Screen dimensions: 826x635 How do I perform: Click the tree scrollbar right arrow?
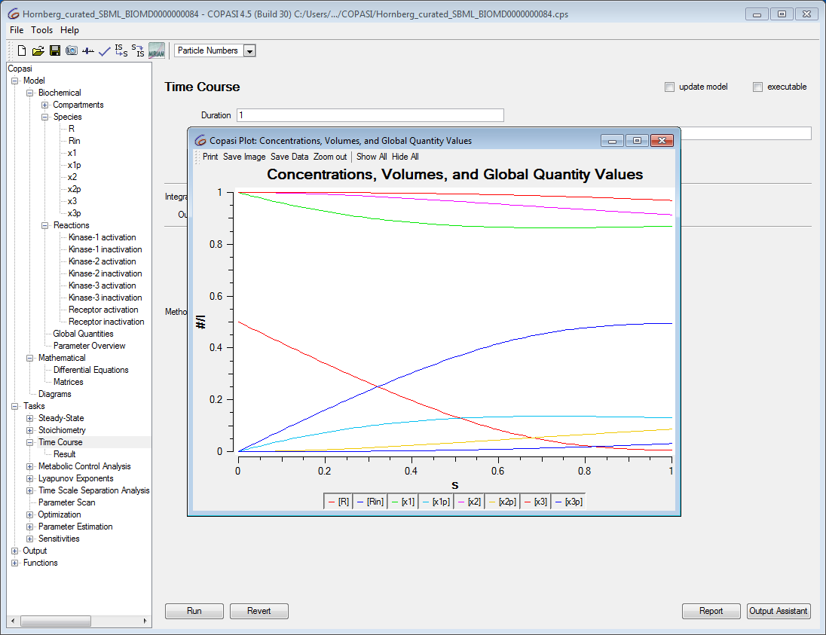[x=145, y=621]
